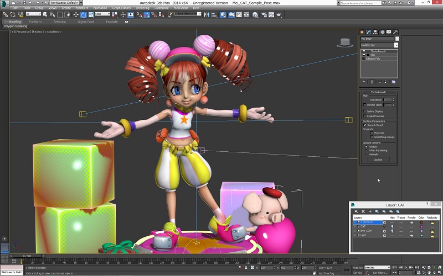Open the Material Editor from toolbar

[255, 15]
